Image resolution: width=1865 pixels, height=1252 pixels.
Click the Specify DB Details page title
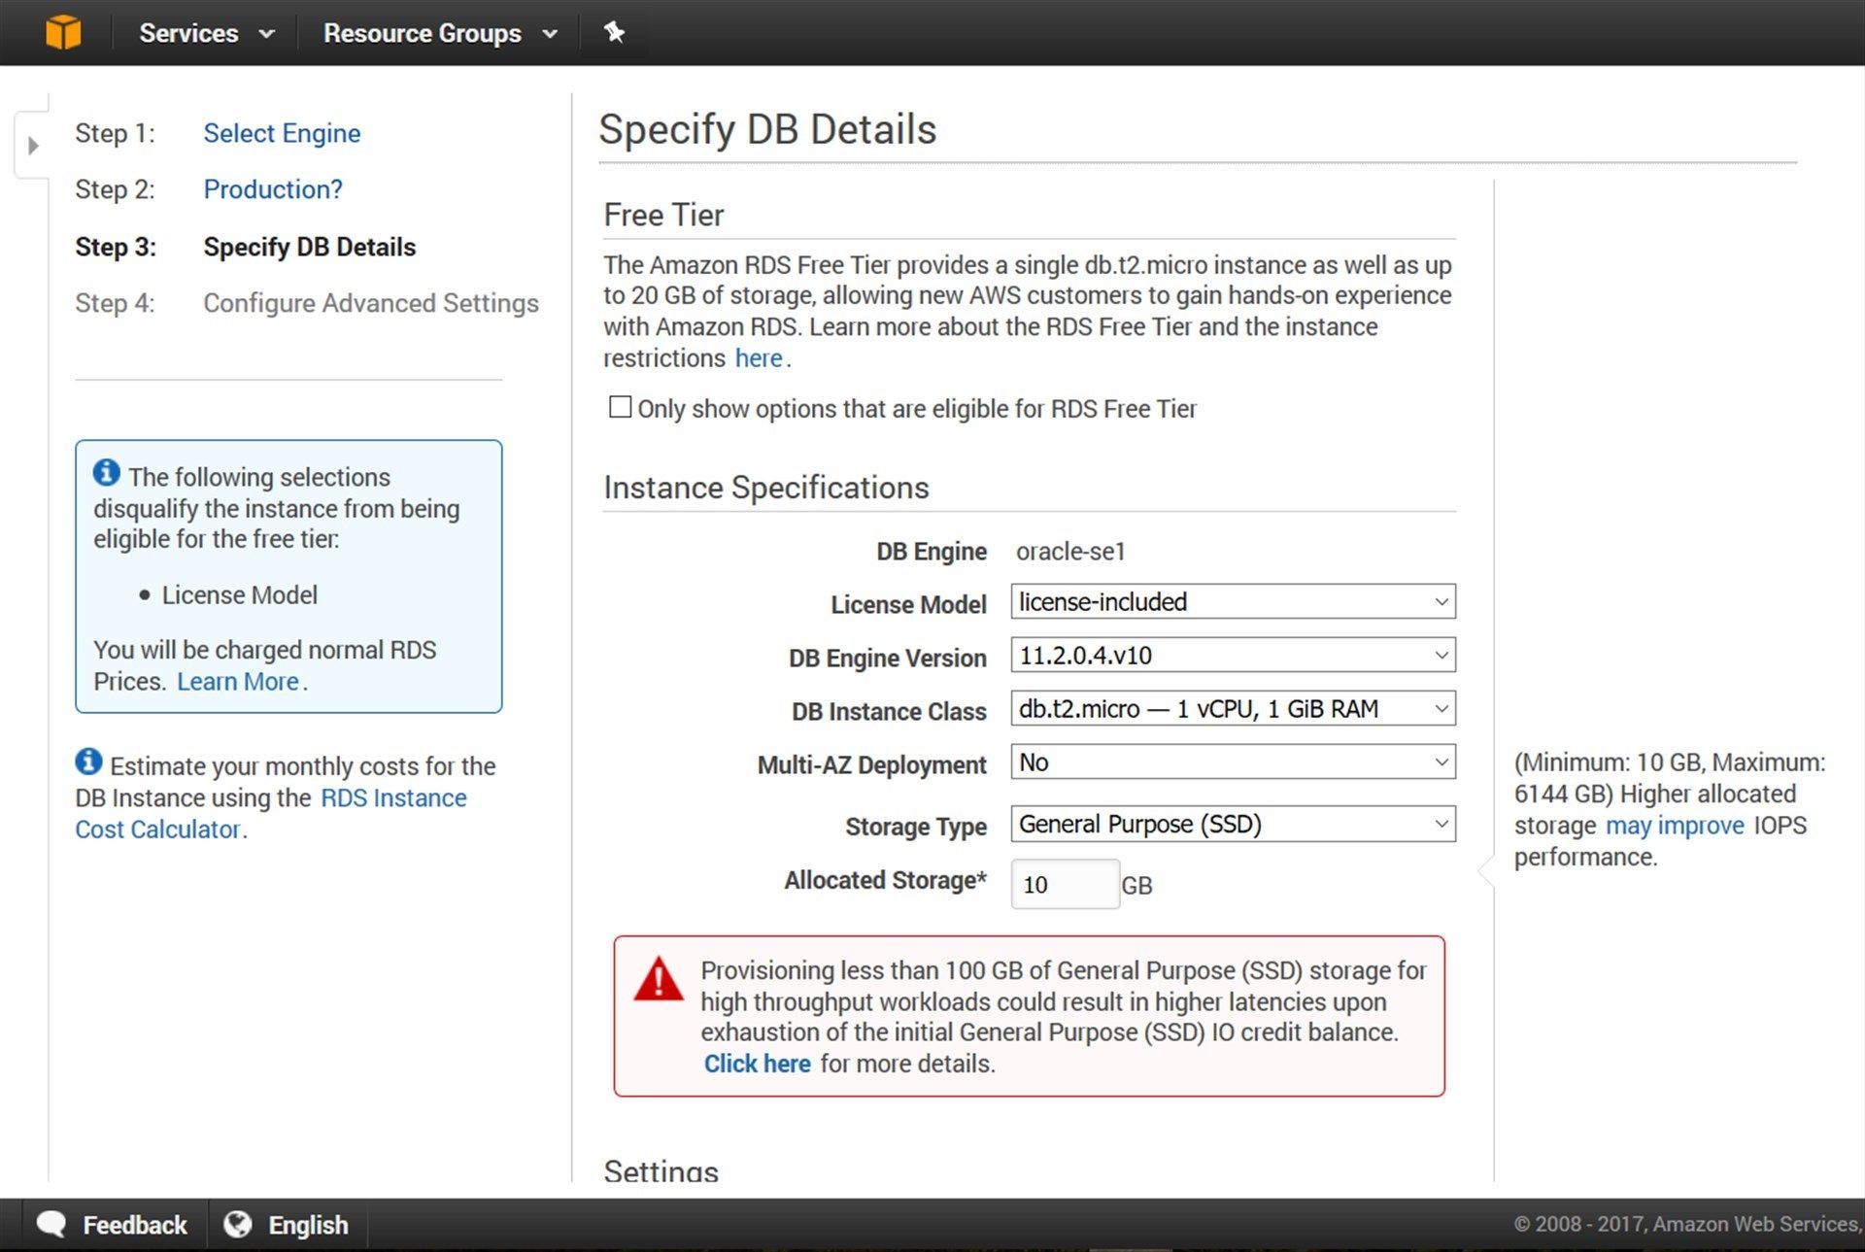coord(767,129)
